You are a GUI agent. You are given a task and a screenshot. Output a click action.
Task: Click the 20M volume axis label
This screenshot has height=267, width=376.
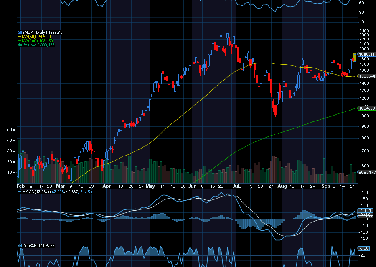12,161
